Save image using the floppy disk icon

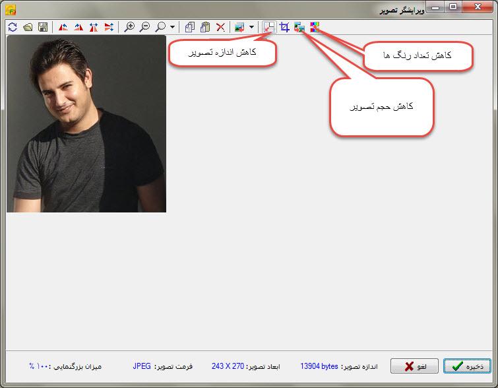point(43,27)
